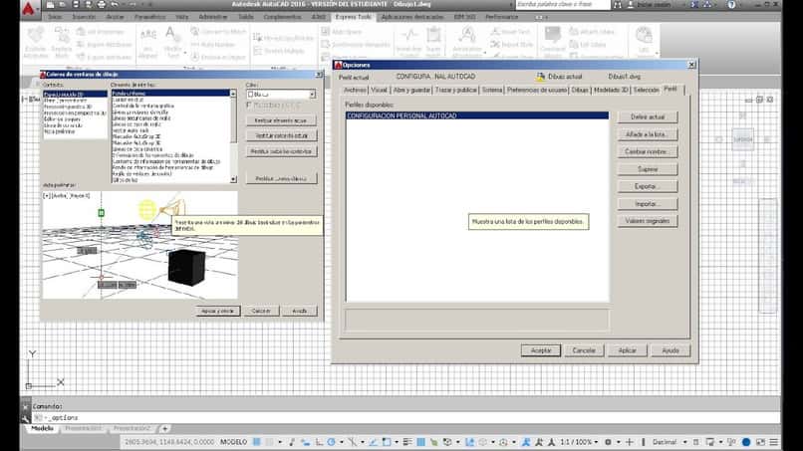Switch to the Modelo layout tab

point(43,428)
